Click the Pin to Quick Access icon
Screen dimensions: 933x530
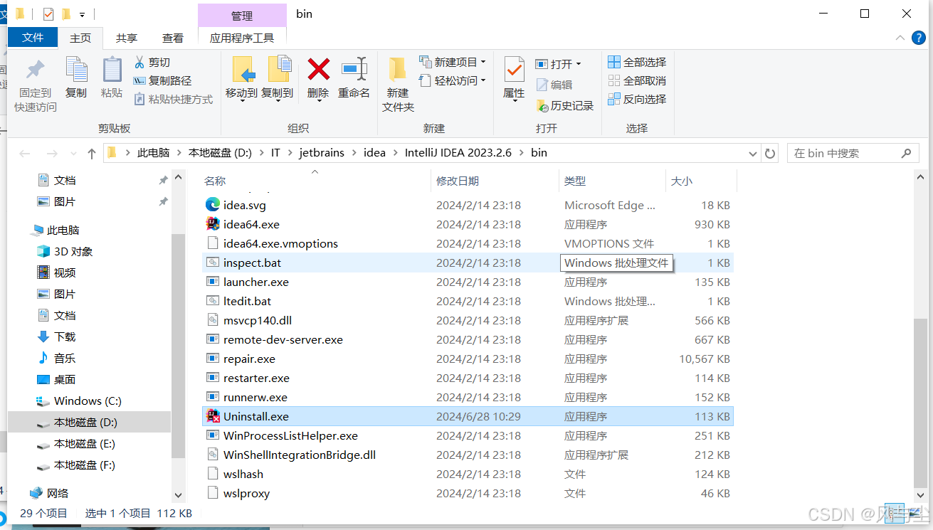coord(35,71)
